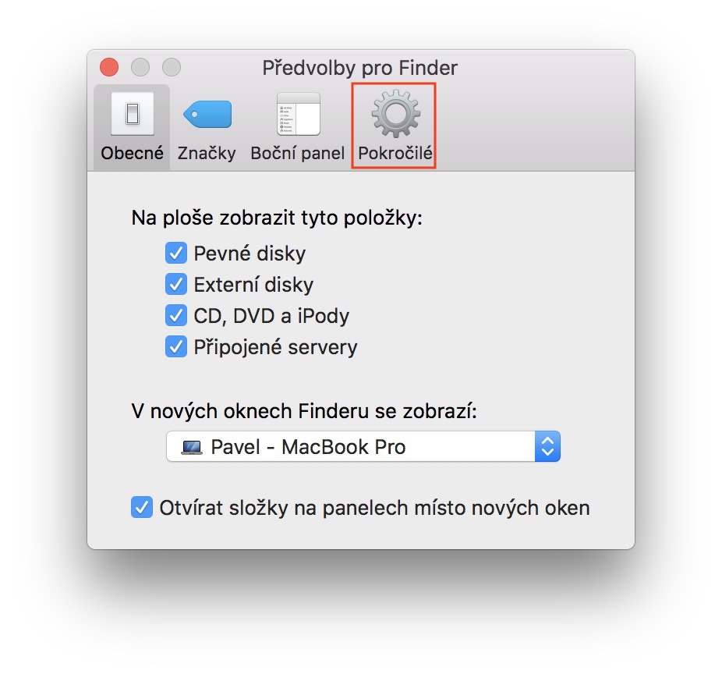Open the Pavel - MacBook Pro pop-up menu
Image resolution: width=722 pixels, height=674 pixels.
(351, 447)
